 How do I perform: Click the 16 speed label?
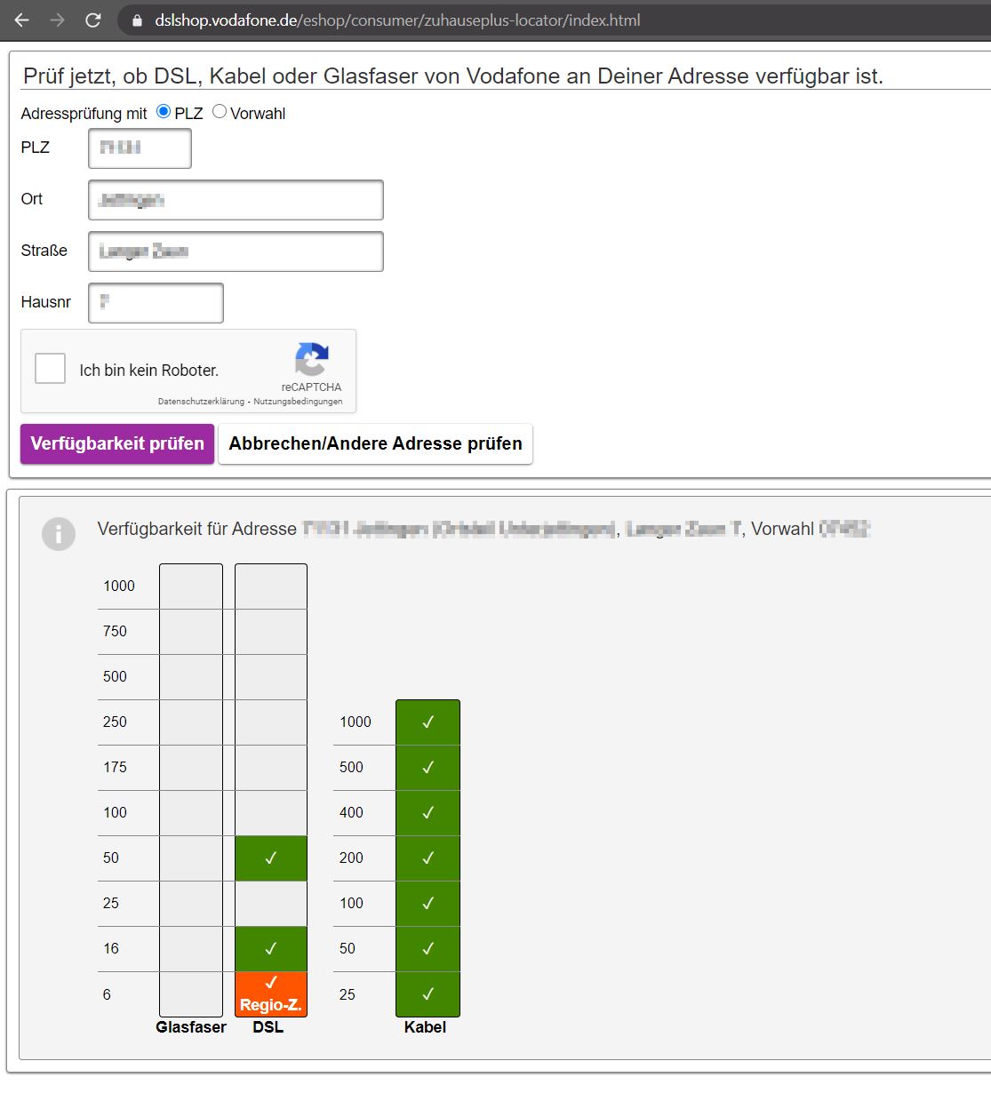pos(111,949)
